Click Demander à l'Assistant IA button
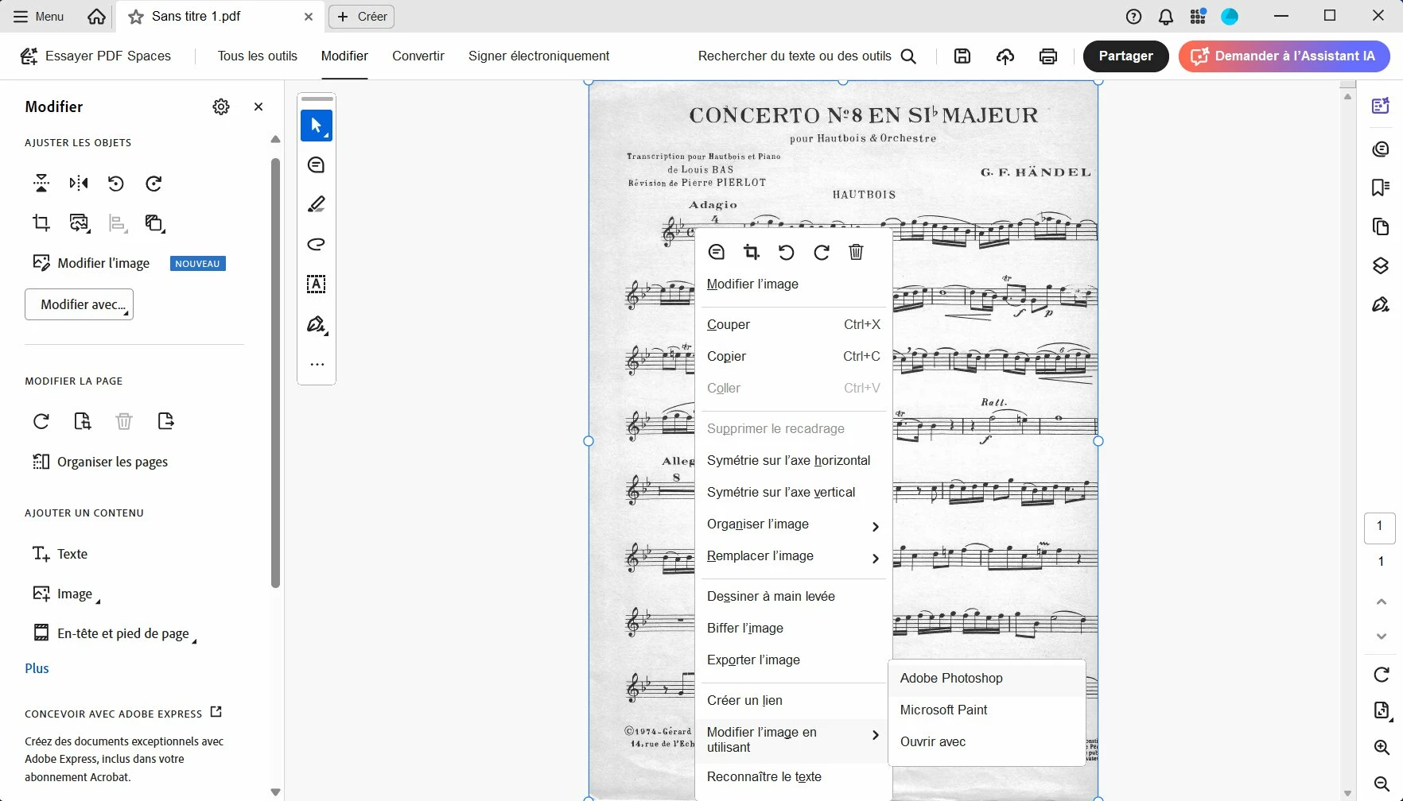Screen dimensions: 1403x801 [x=1284, y=56]
